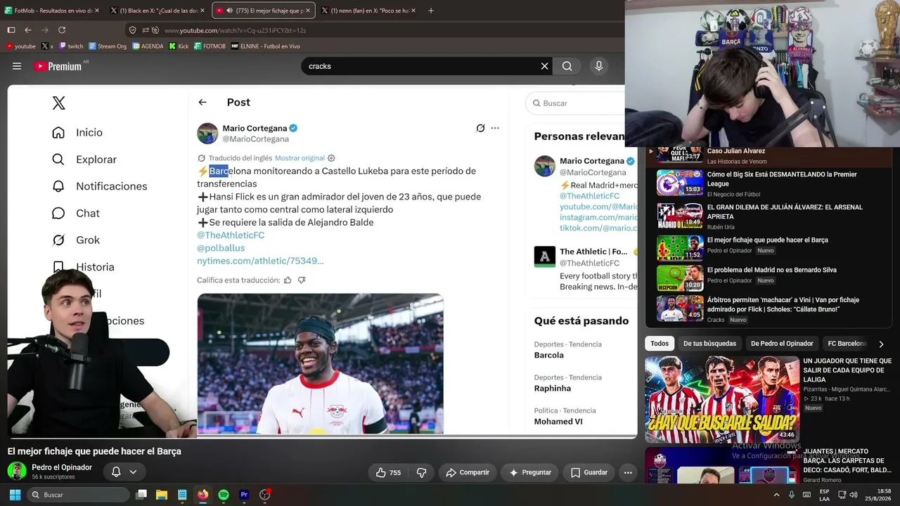Open taskbar clock showing 18:58
Viewport: 900px width, 506px height.
[878, 495]
